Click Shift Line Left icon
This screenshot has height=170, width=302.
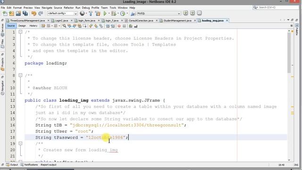[108, 26]
